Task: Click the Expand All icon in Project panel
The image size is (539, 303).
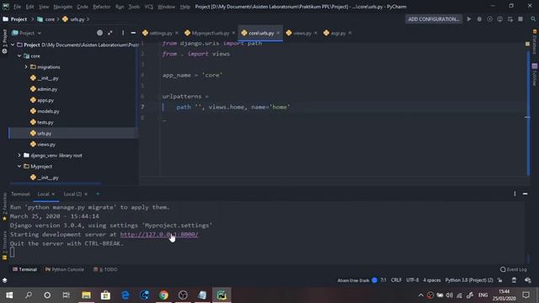Action: point(110,33)
